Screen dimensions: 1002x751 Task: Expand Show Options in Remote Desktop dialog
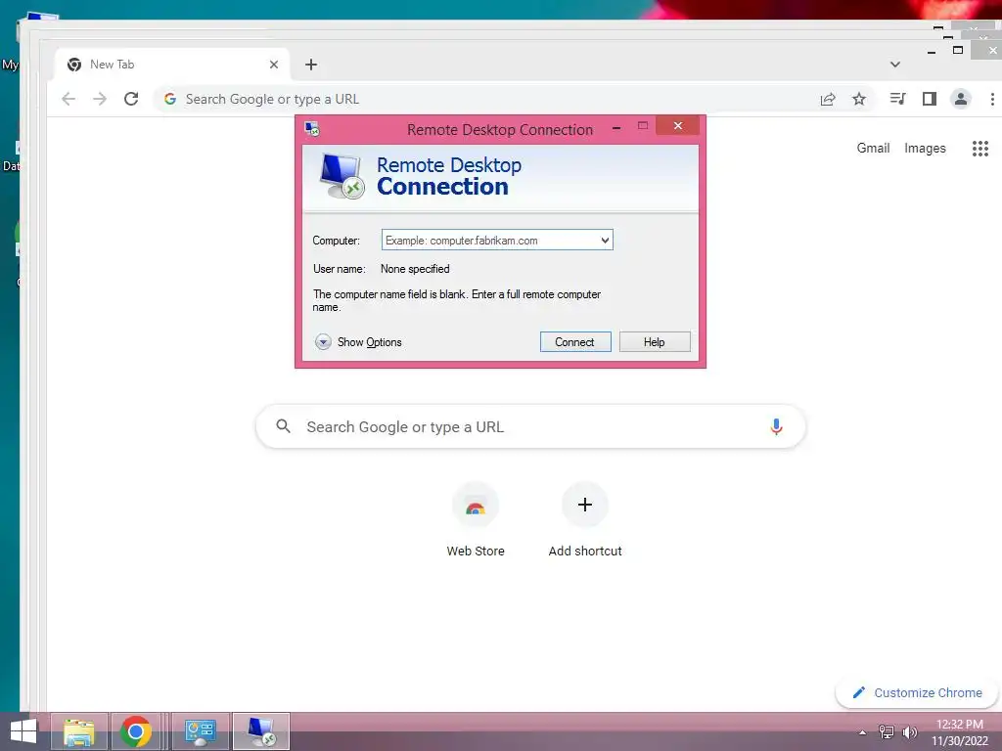[x=358, y=342]
